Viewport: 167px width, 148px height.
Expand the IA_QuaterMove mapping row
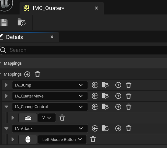coord(6,96)
